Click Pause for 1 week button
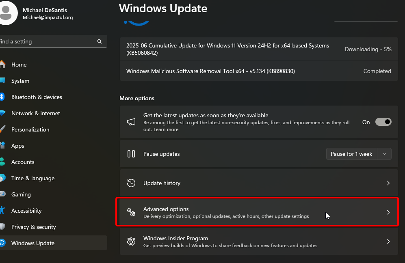Screen dimensions: 405x263 pos(351,154)
